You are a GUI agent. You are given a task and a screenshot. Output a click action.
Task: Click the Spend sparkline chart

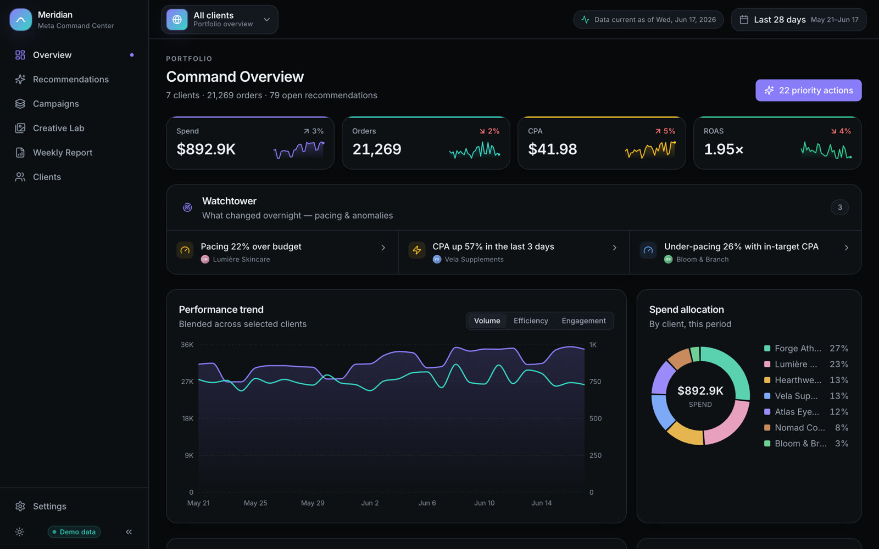pos(299,149)
